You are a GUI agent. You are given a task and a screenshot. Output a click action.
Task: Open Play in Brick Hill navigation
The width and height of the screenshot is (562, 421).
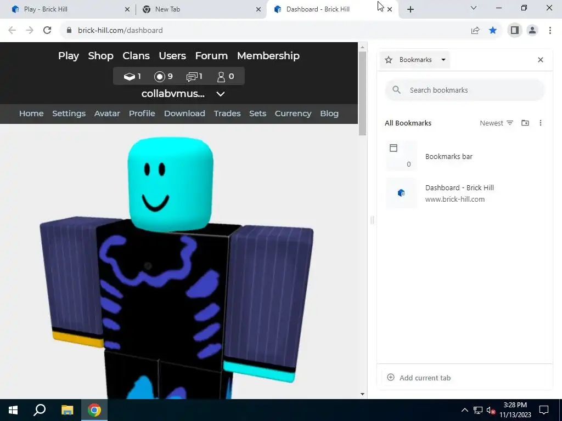pyautogui.click(x=69, y=56)
